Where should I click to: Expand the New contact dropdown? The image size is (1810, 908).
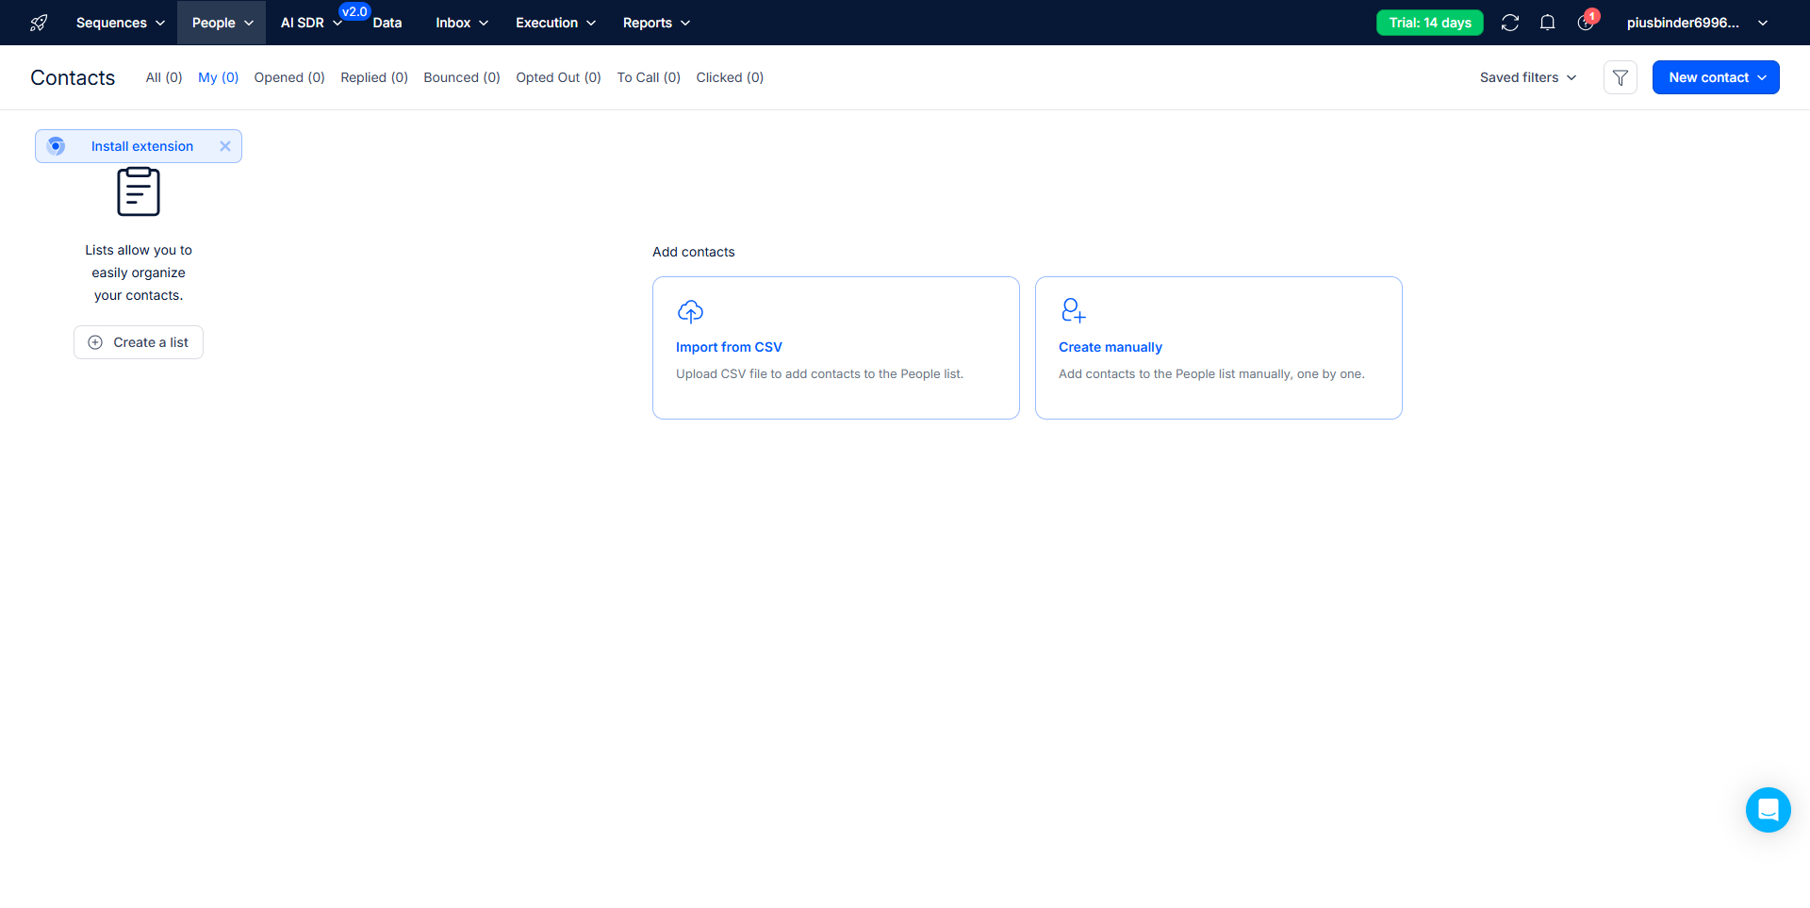click(1716, 77)
